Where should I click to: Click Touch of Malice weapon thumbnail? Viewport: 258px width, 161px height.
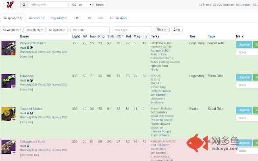(x=8, y=114)
